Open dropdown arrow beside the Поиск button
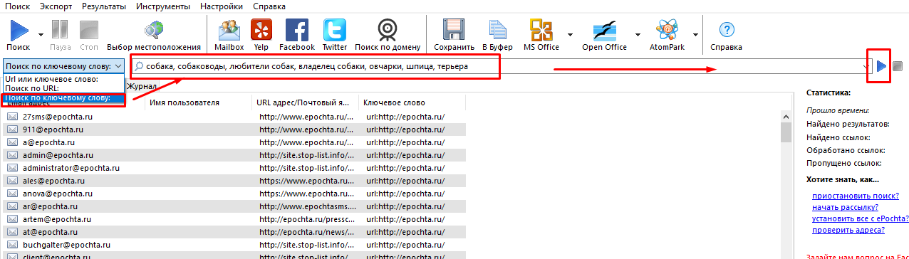The width and height of the screenshot is (909, 259). 41,34
